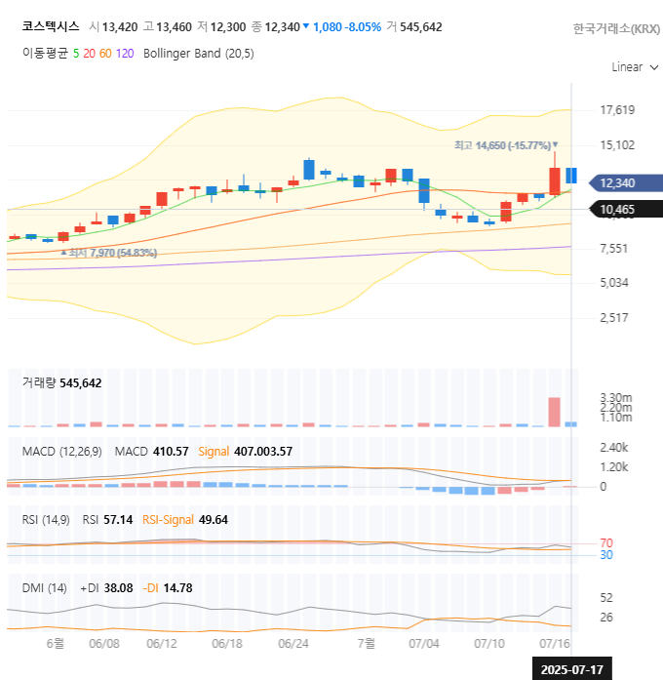This screenshot has height=680, width=663.
Task: Click the change value 1,080 -8.05%
Action: click(x=347, y=27)
